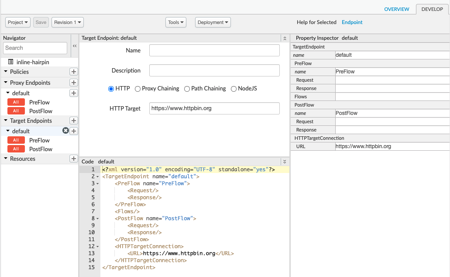Image resolution: width=450 pixels, height=277 pixels.
Task: Select PreFlow under the default target endpoint
Action: 39,140
